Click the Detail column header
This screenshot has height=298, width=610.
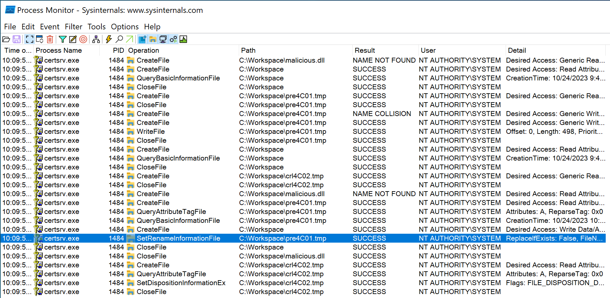click(x=556, y=50)
